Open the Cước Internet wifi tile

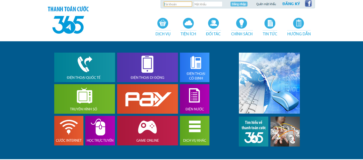click(x=69, y=131)
